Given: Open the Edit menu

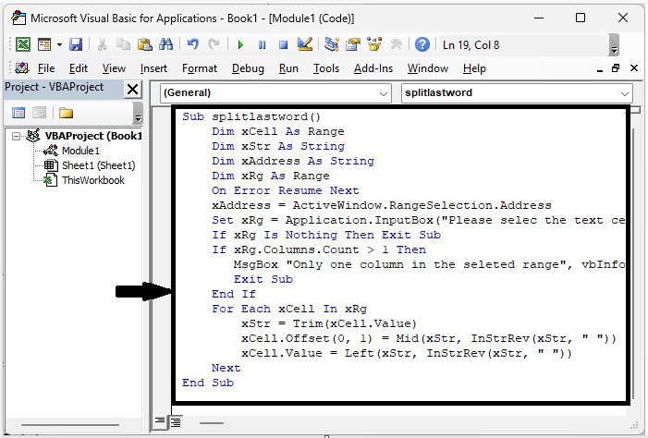Looking at the screenshot, I should [78, 68].
